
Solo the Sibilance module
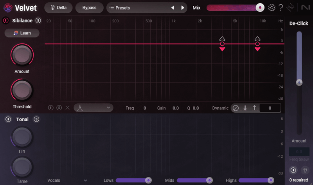[38, 21]
